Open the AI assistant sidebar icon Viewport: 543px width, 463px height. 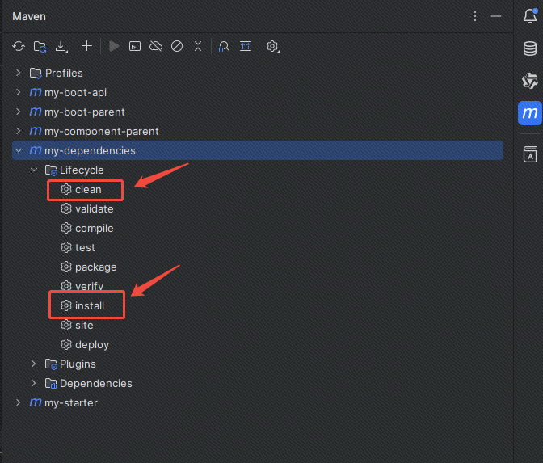coord(530,80)
